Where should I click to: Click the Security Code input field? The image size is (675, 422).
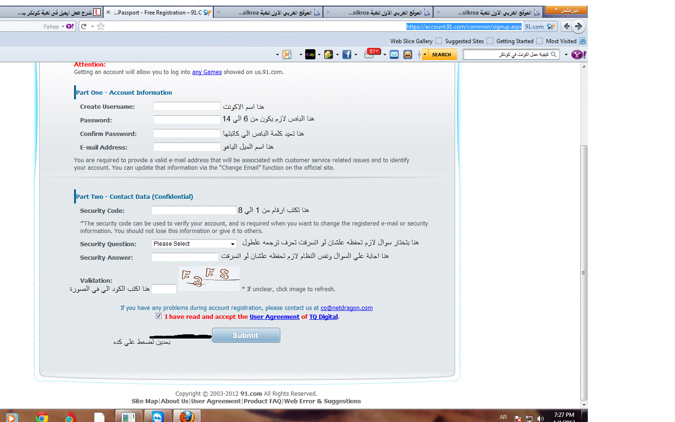coord(194,211)
